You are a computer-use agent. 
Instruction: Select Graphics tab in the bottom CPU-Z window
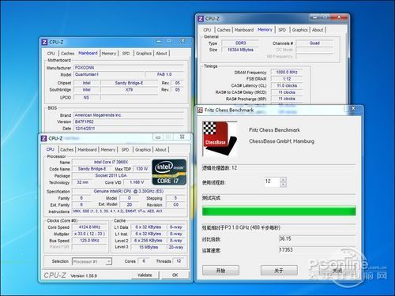click(143, 149)
